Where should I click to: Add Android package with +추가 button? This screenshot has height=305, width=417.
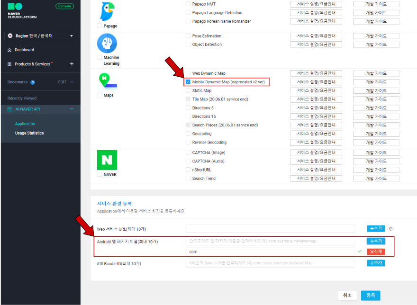click(376, 241)
